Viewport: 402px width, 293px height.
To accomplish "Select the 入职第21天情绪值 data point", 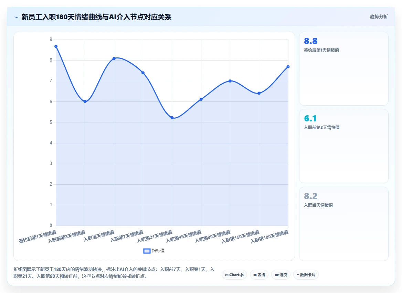I will click(172, 118).
